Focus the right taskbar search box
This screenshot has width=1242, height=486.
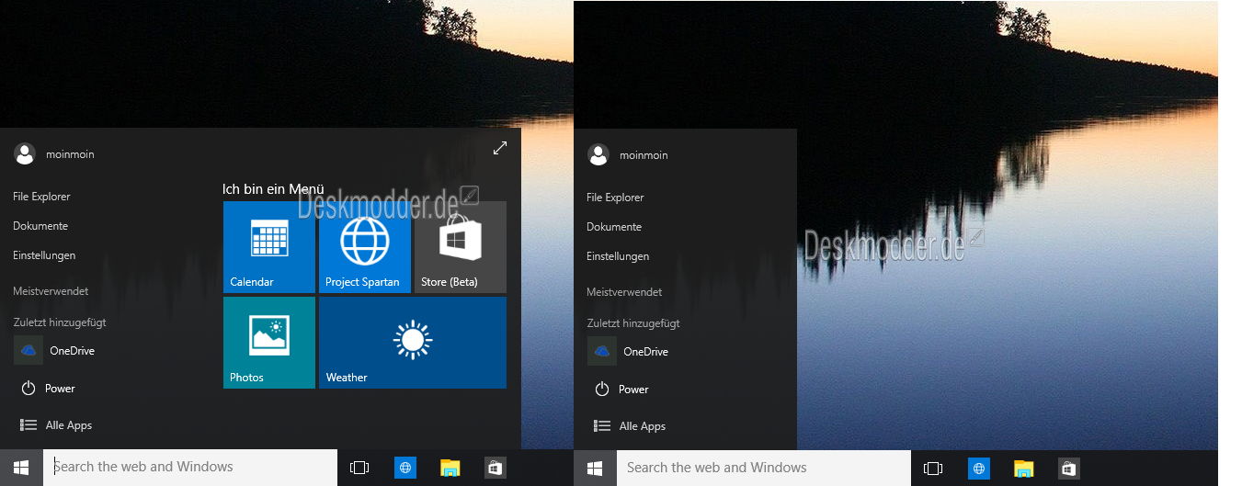tap(764, 468)
